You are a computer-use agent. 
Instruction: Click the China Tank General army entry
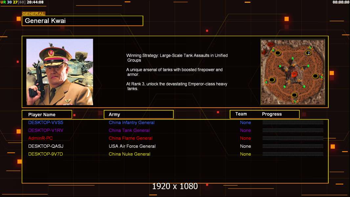[129, 130]
